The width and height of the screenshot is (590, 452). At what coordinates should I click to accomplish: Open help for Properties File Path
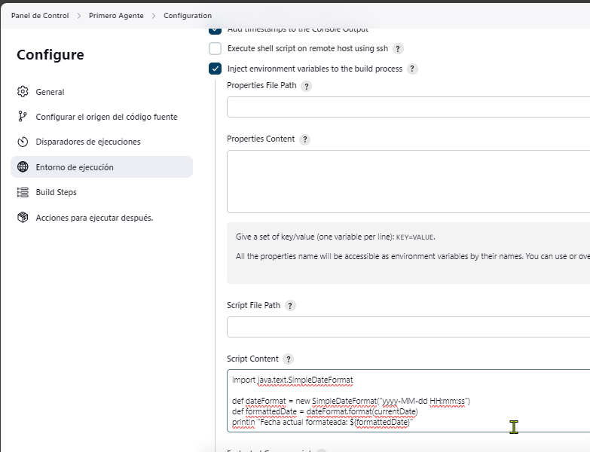306,86
